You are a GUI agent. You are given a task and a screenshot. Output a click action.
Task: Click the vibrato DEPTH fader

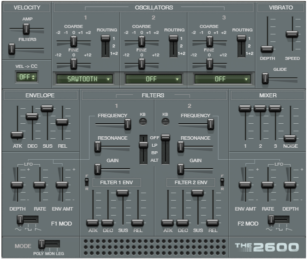(267, 49)
